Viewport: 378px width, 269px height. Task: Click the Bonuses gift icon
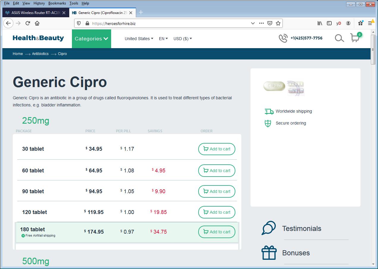click(269, 253)
